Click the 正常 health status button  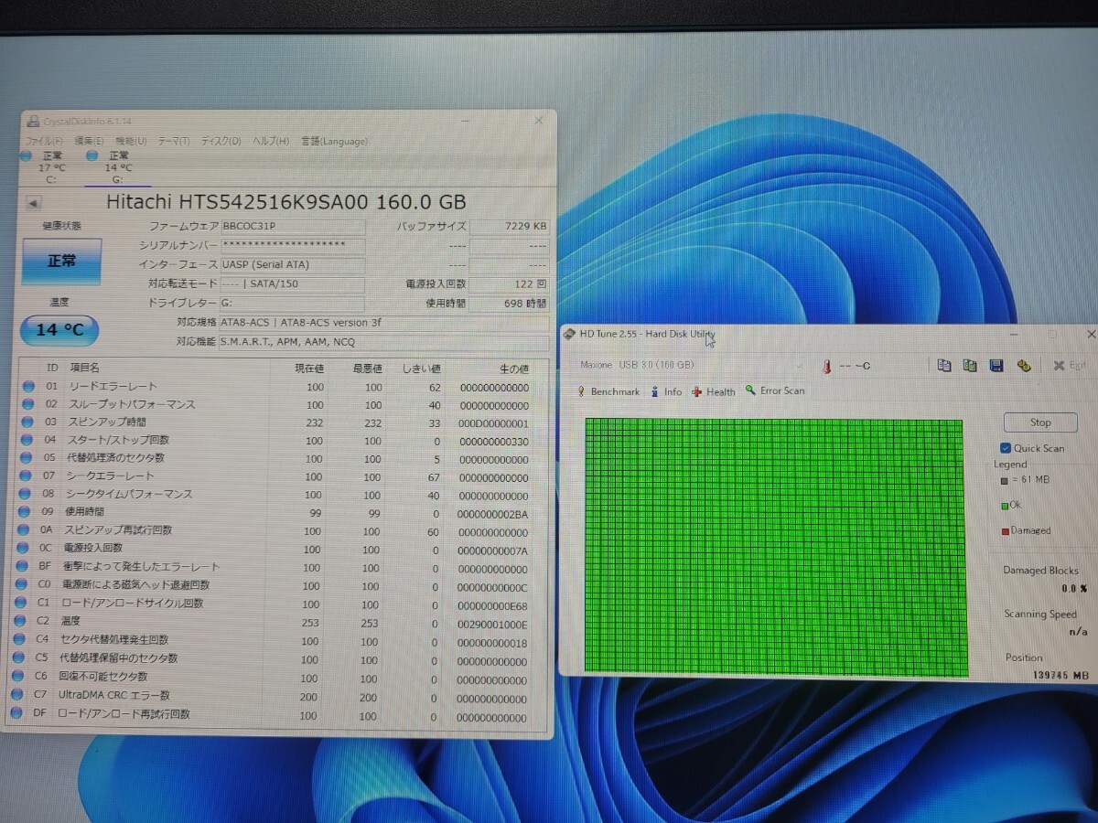(61, 262)
